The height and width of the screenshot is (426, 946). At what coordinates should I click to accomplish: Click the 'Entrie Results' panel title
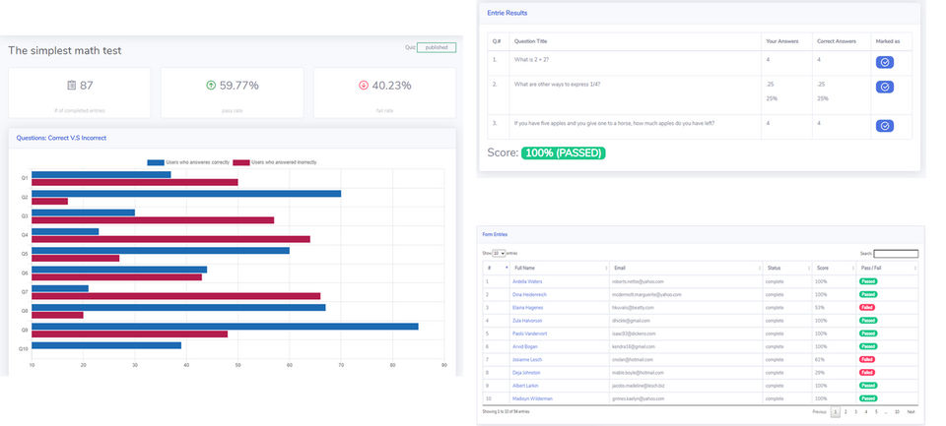(507, 13)
